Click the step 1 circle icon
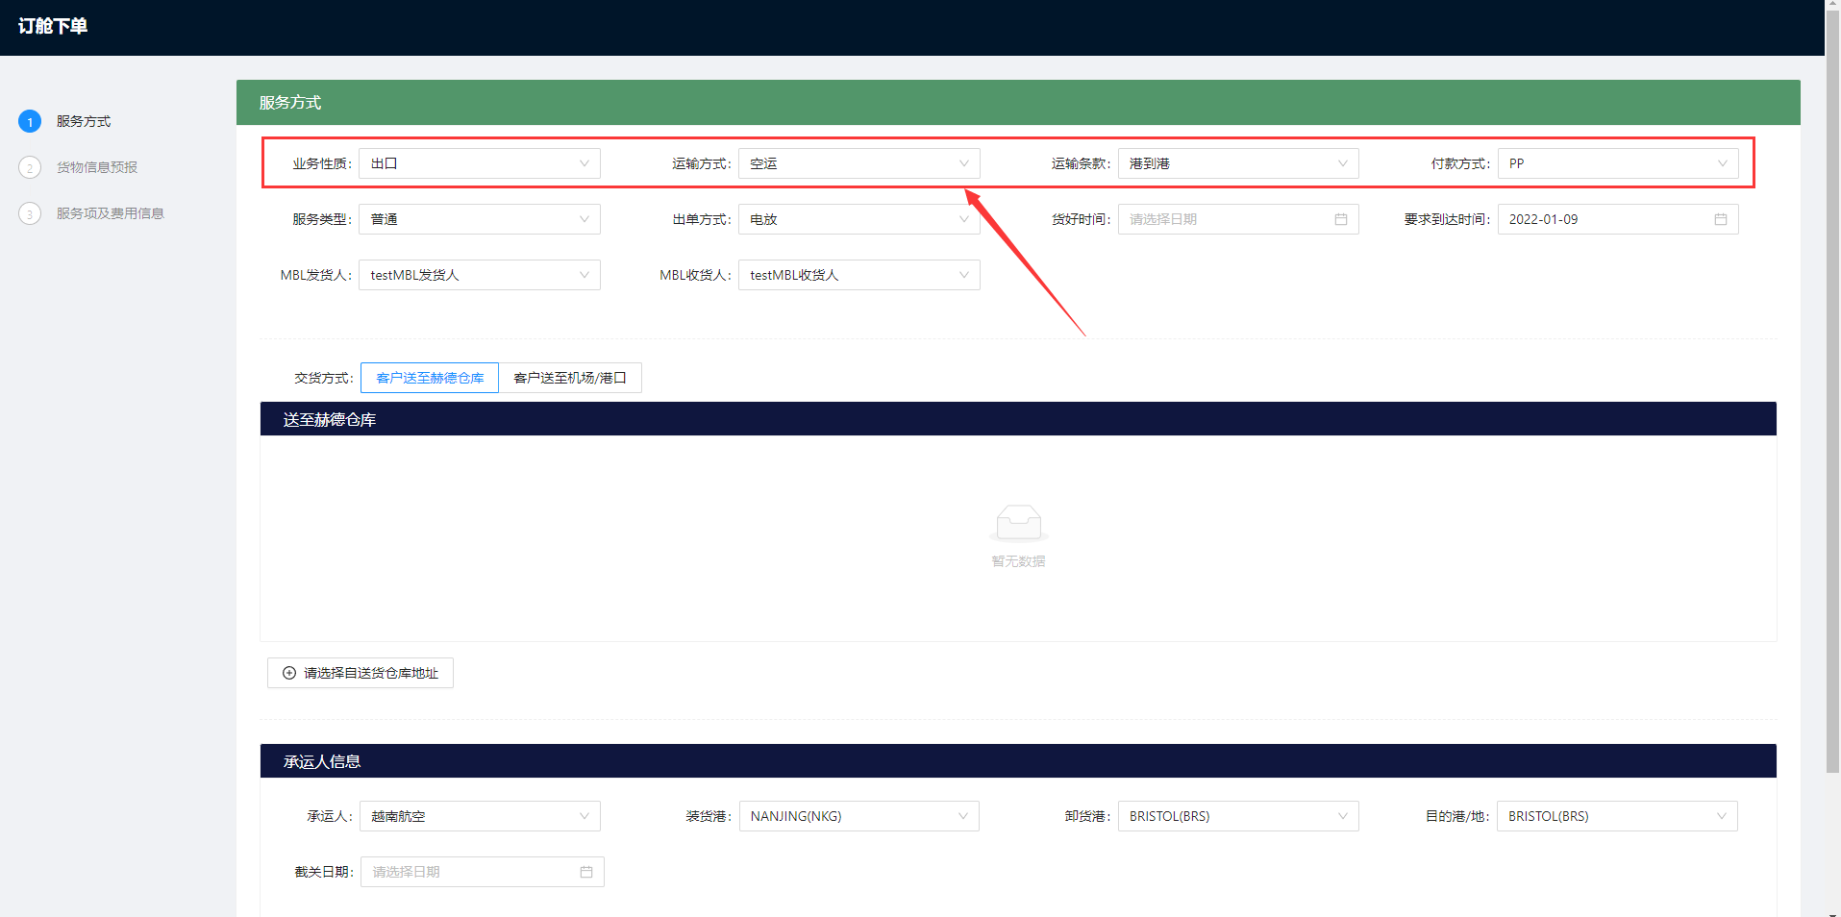1841x917 pixels. click(x=30, y=122)
